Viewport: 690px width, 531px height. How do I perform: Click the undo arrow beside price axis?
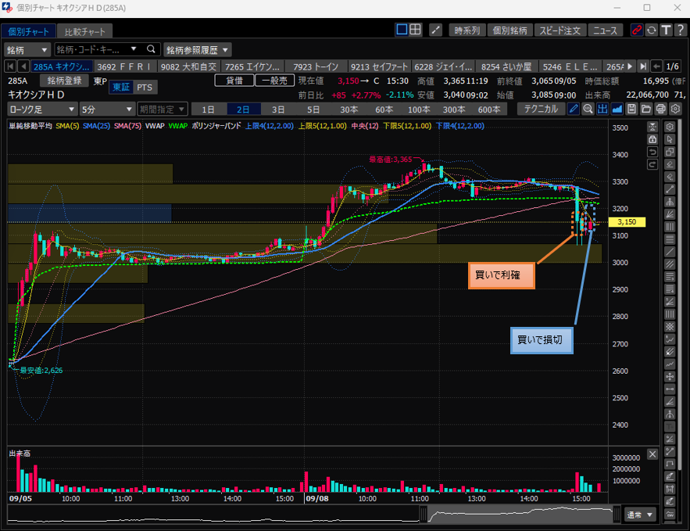(652, 152)
